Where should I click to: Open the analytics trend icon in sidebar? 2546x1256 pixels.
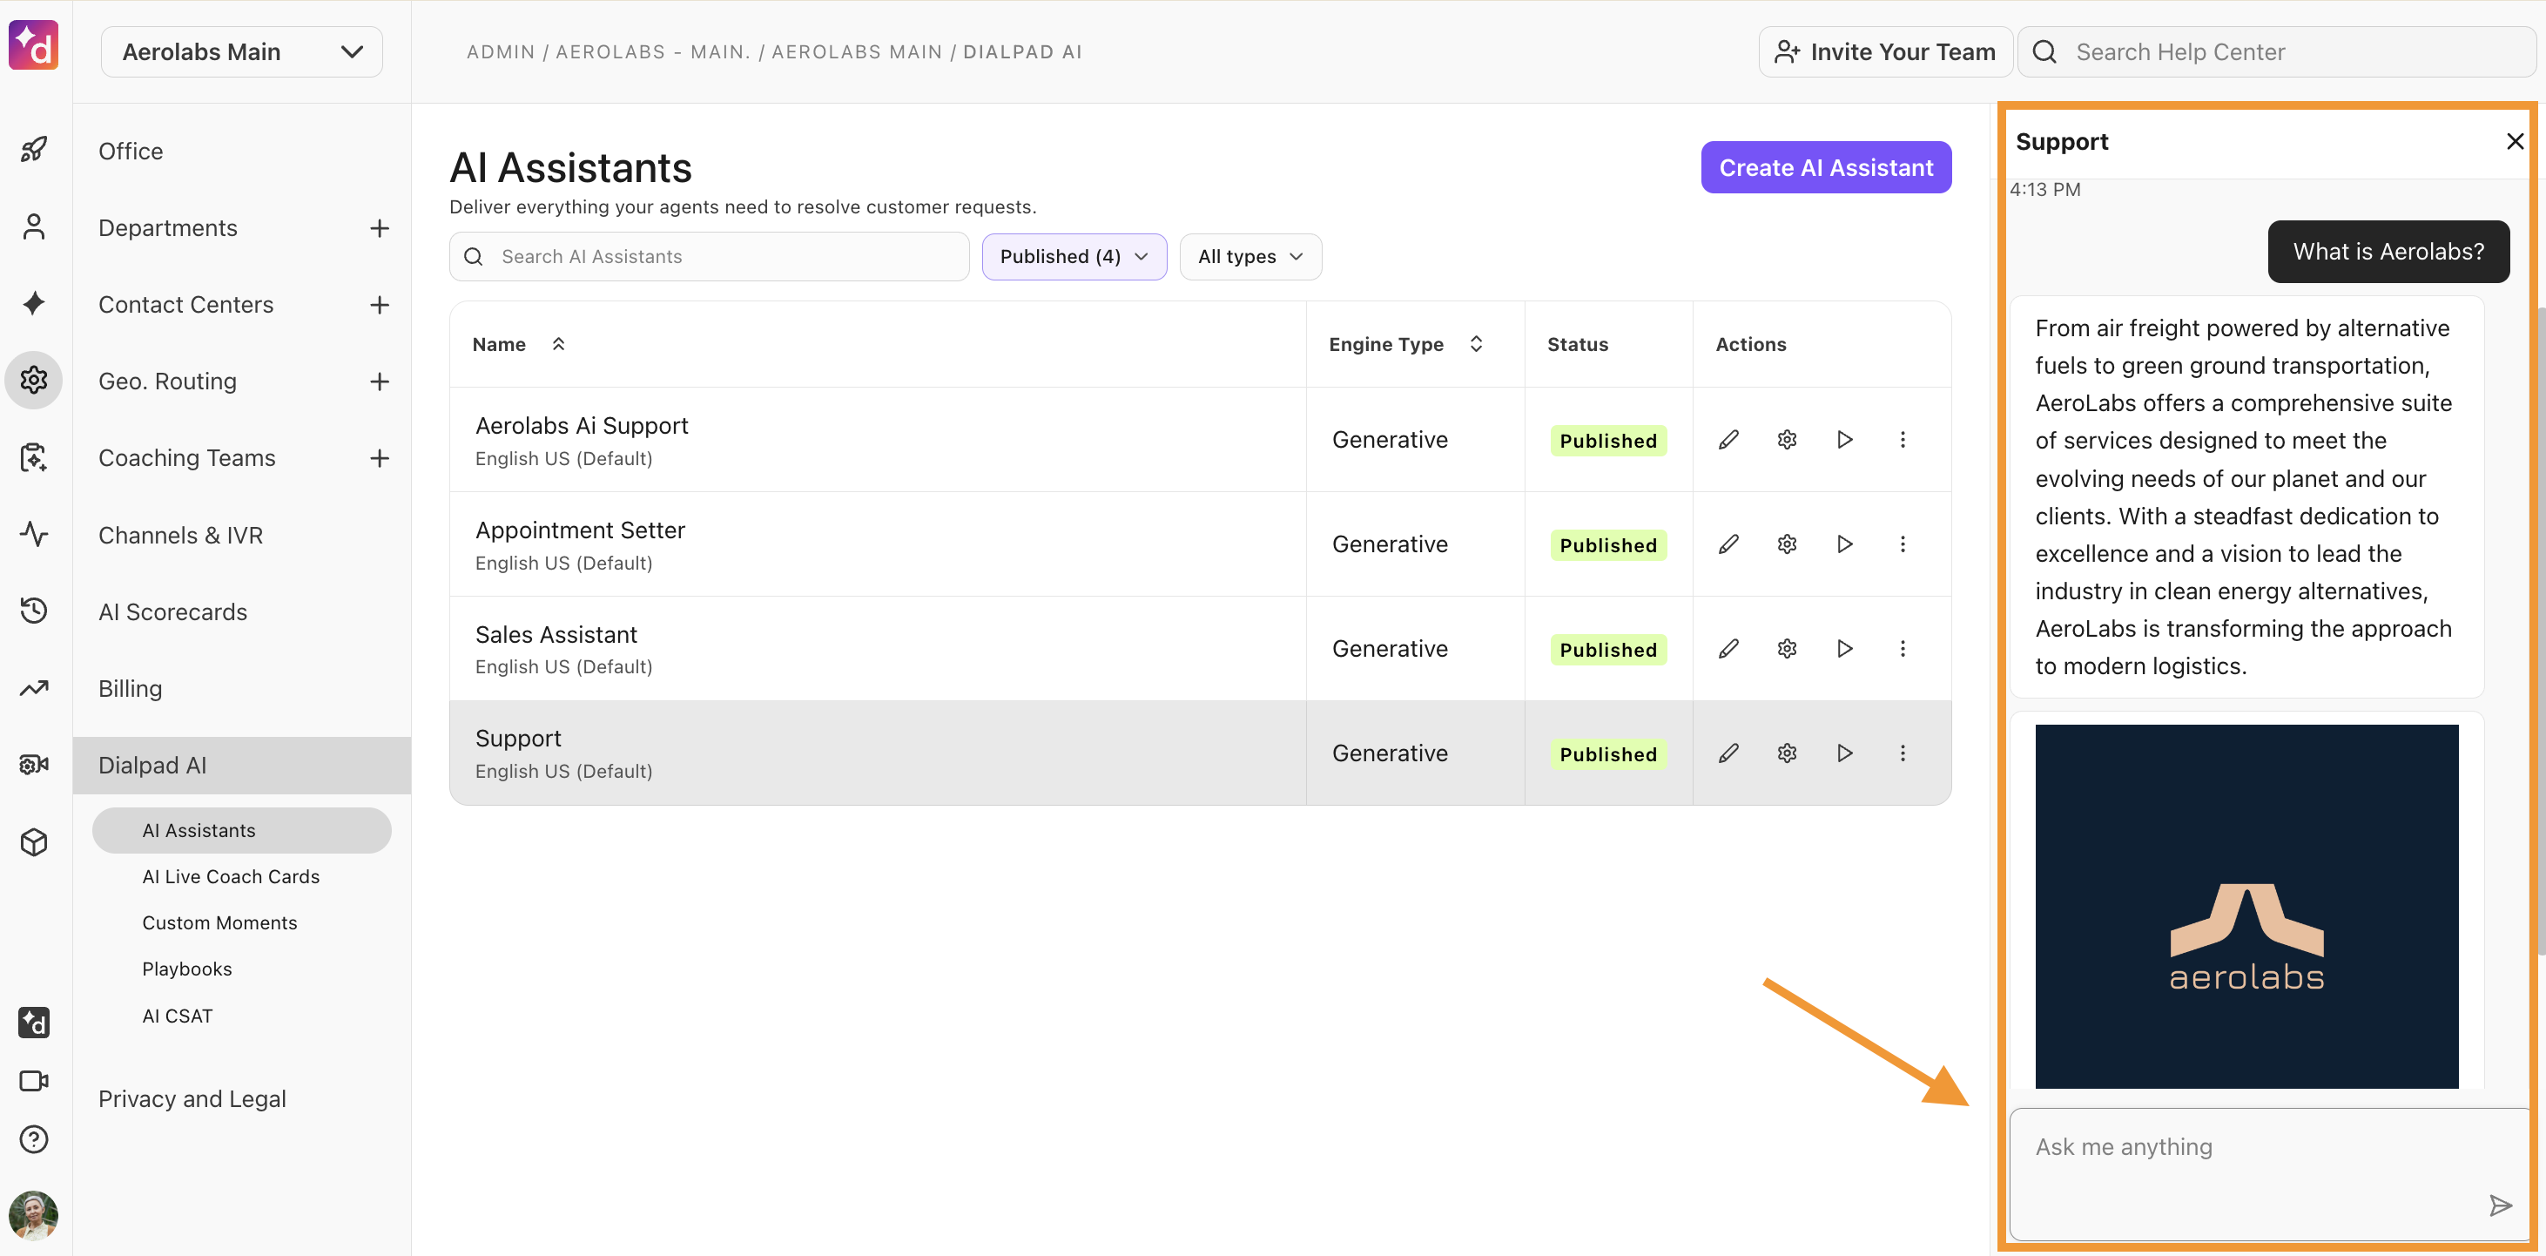pyautogui.click(x=34, y=687)
